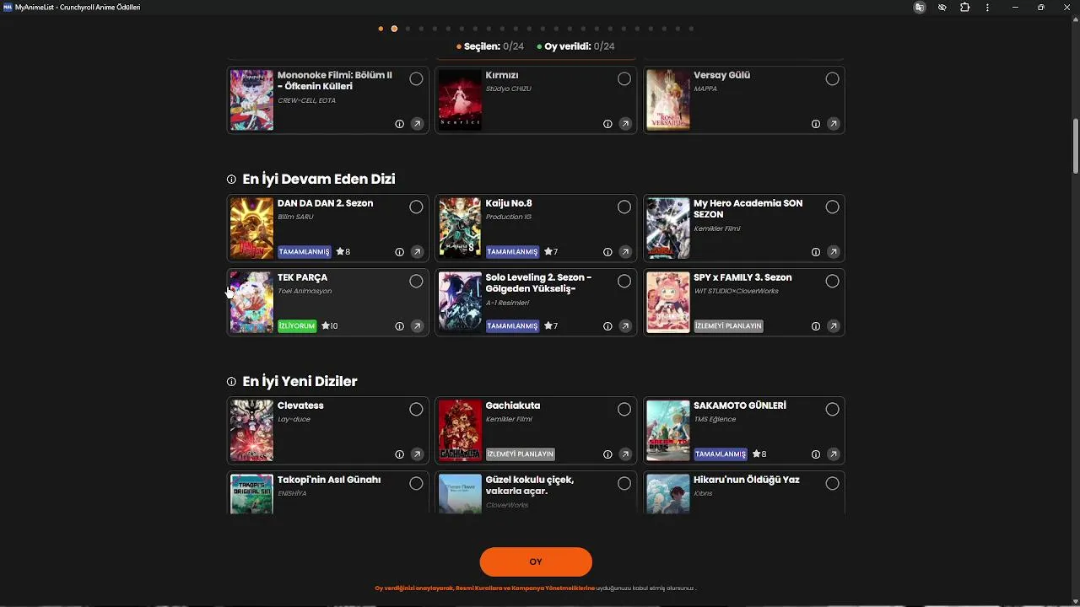Image resolution: width=1080 pixels, height=607 pixels.
Task: Open external link for SAKAMOTO GÜNLERİ
Action: click(834, 454)
